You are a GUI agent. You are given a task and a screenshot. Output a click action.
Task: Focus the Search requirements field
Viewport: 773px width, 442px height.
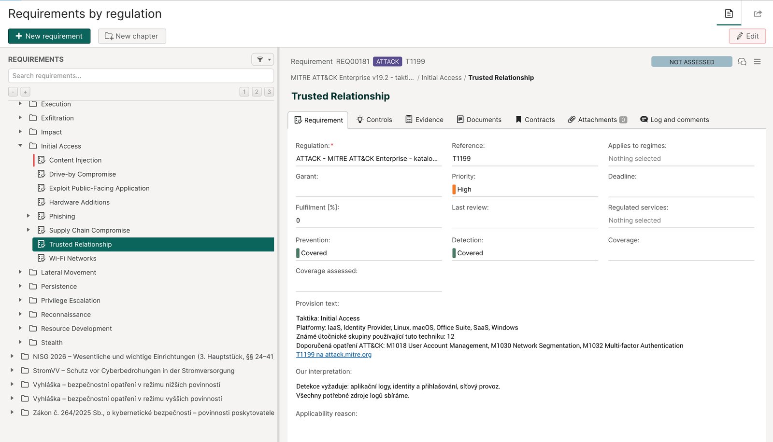click(141, 76)
